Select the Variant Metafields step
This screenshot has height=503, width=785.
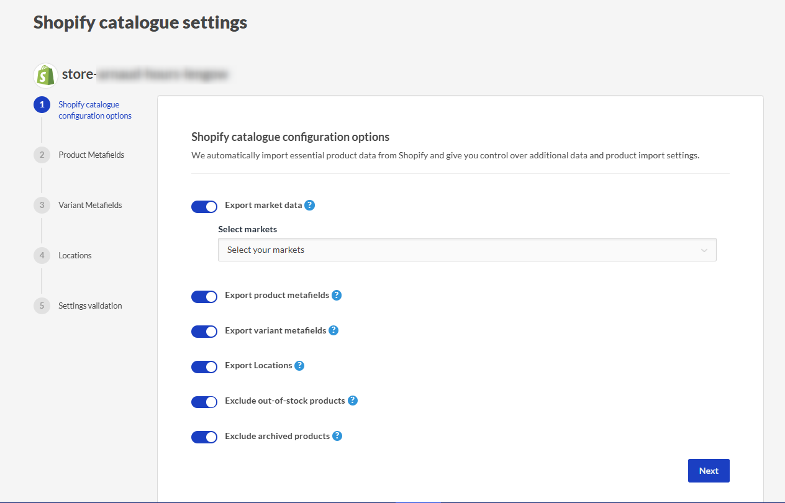point(90,205)
